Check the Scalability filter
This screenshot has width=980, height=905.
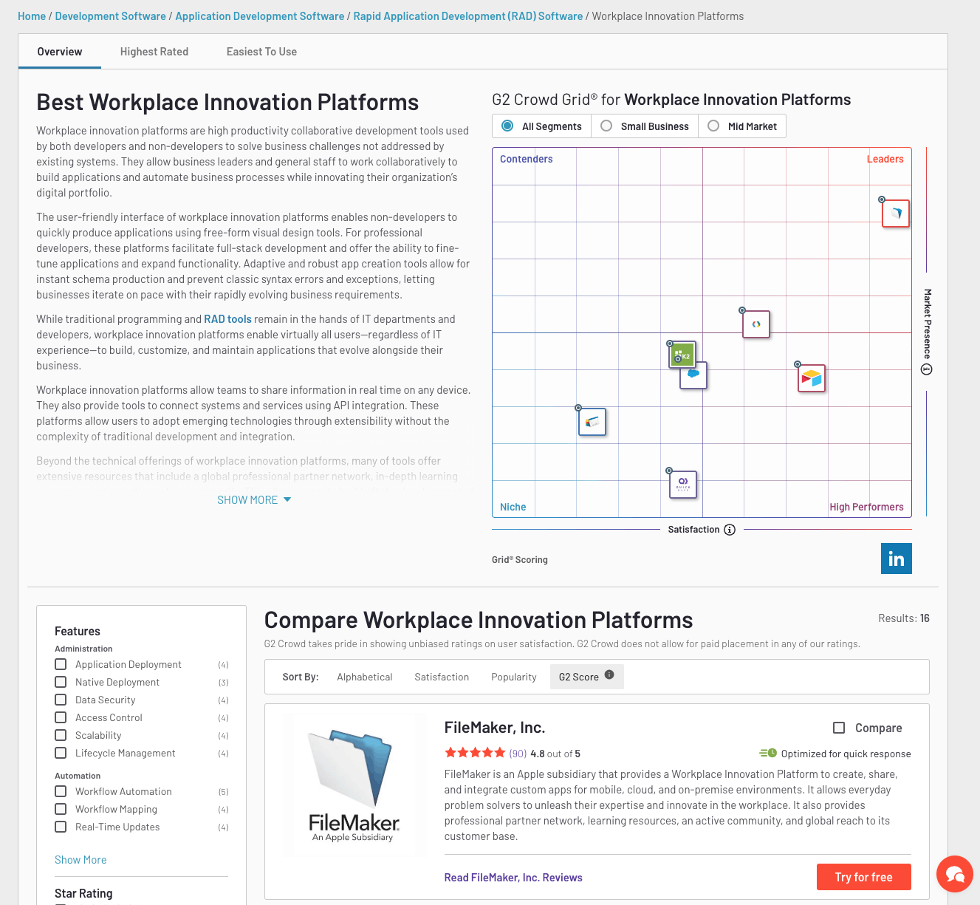(61, 735)
